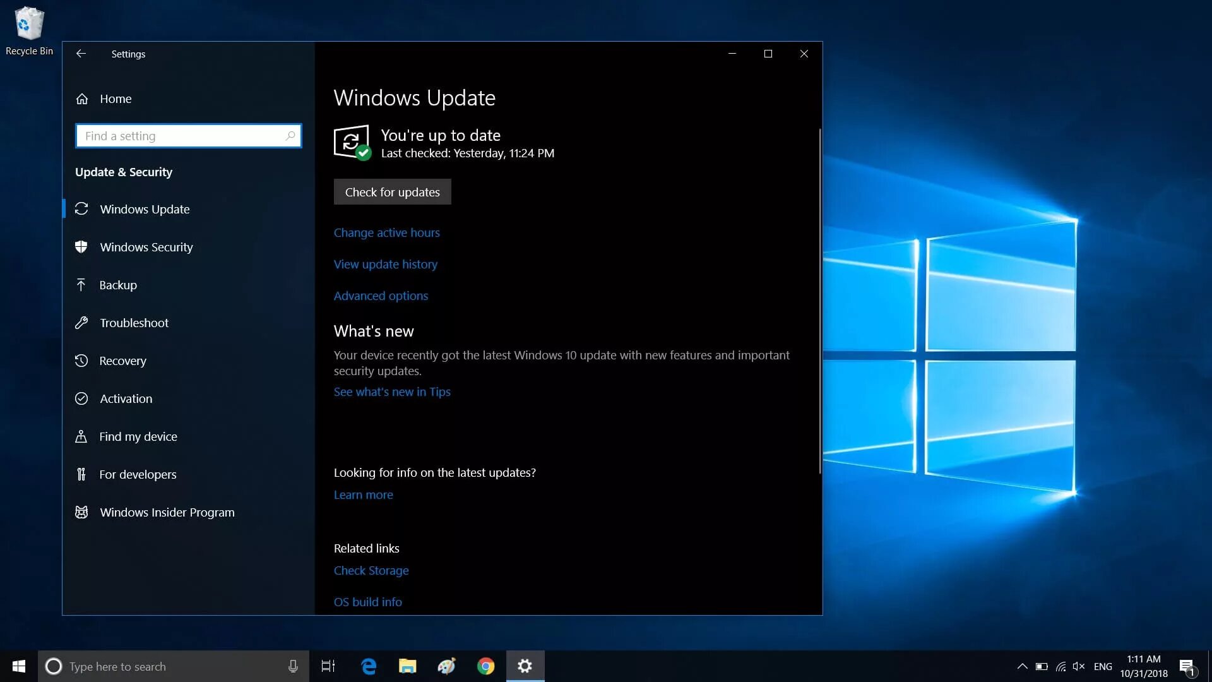Expand View update history
The height and width of the screenshot is (682, 1212).
(x=386, y=263)
